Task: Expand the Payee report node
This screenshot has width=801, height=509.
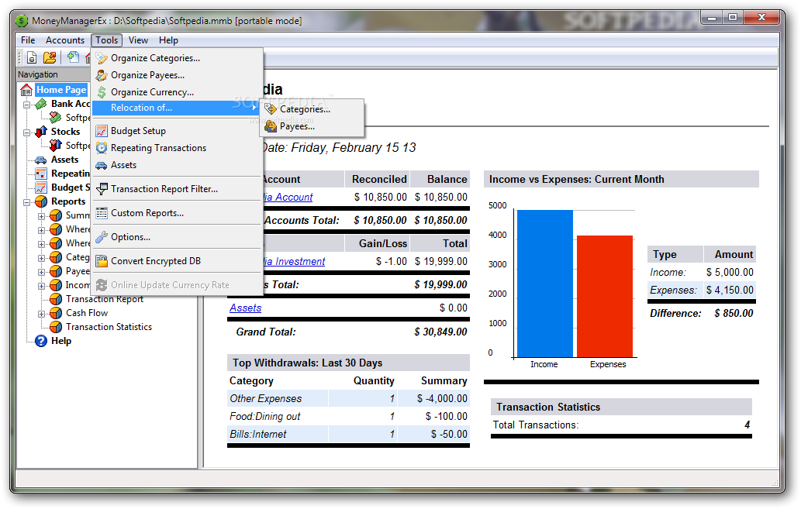Action: pos(41,272)
